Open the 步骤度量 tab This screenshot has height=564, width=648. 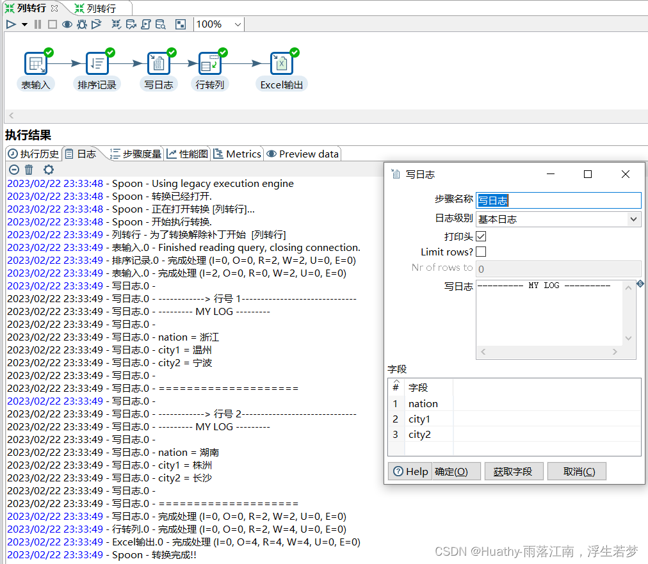click(136, 154)
